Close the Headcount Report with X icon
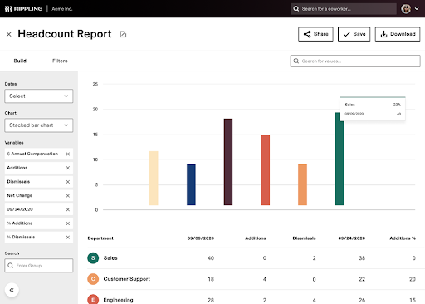Viewport: 425px width, 304px height. coord(9,34)
